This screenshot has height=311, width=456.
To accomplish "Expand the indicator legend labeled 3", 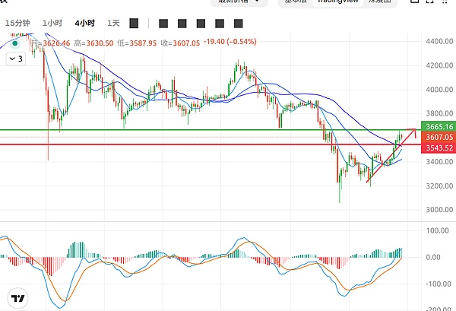I will [17, 56].
